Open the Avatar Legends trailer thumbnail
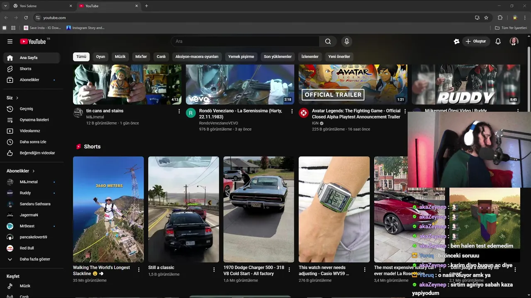 point(353,84)
